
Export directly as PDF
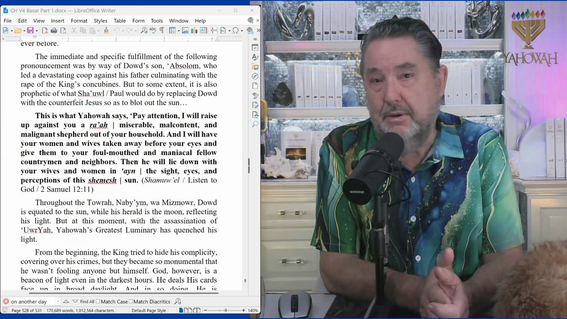44,31
